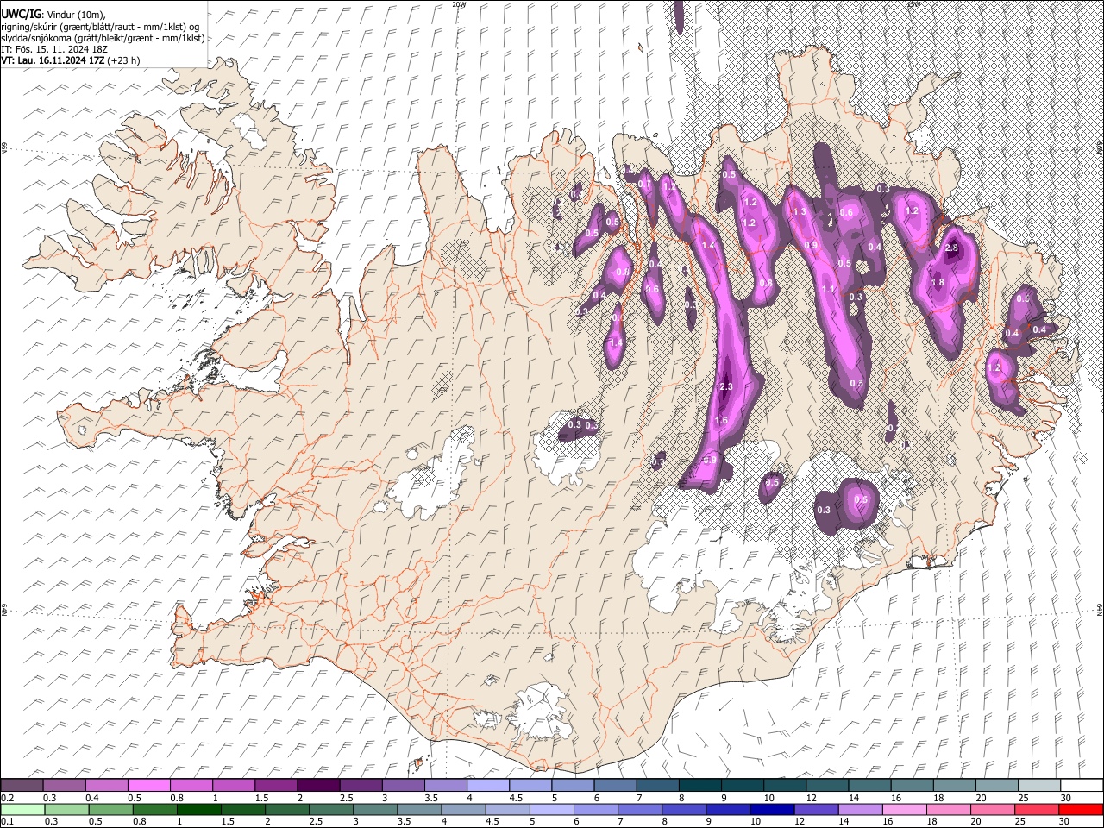Click the darkest purple 2 swatch in upper legend
Image resolution: width=1104 pixels, height=828 pixels.
click(318, 785)
